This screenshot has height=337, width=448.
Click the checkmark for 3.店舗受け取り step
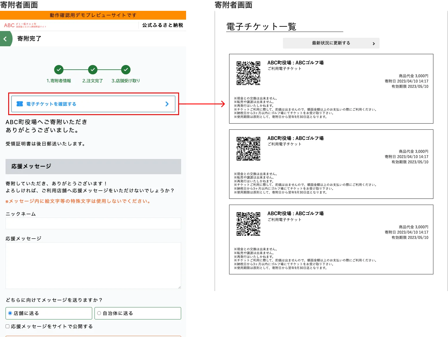[x=126, y=70]
